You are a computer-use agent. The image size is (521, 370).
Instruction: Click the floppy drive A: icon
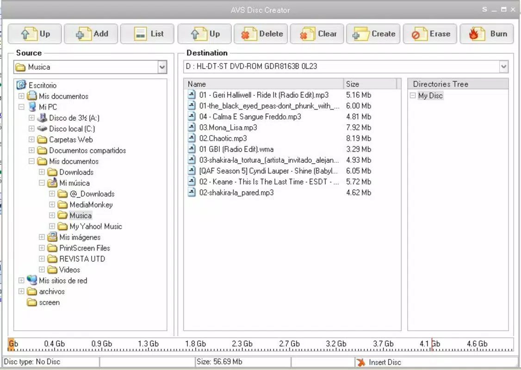click(x=42, y=117)
